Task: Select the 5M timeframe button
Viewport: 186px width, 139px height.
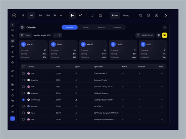Action: coord(40,15)
